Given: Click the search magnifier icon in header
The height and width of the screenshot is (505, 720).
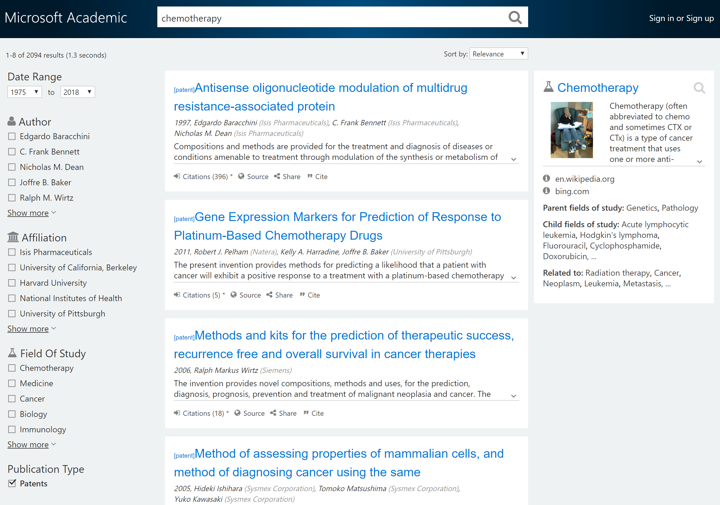Looking at the screenshot, I should [515, 17].
